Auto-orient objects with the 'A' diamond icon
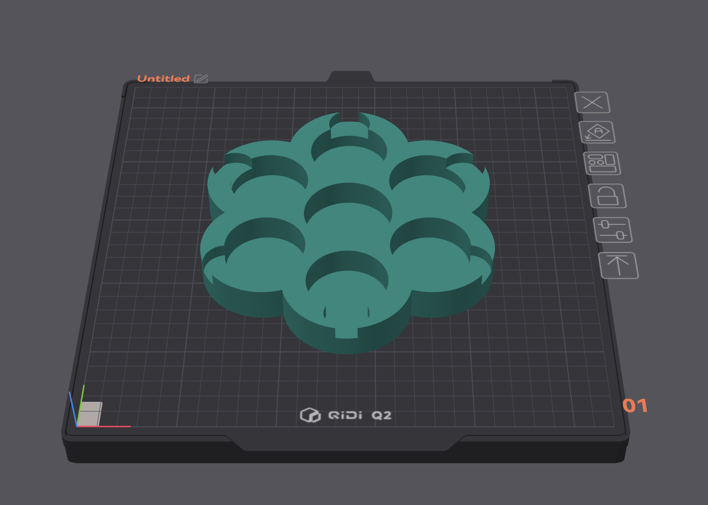 click(x=597, y=133)
